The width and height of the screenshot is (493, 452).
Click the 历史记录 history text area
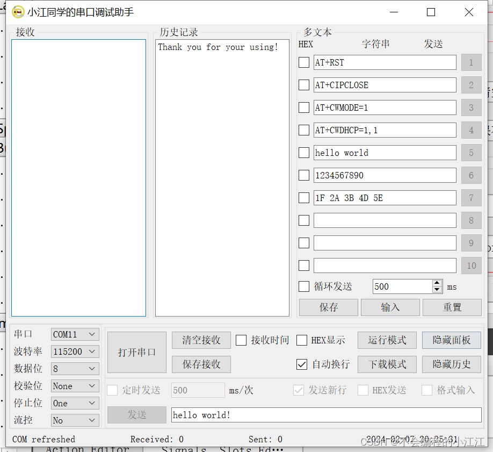pyautogui.click(x=222, y=178)
